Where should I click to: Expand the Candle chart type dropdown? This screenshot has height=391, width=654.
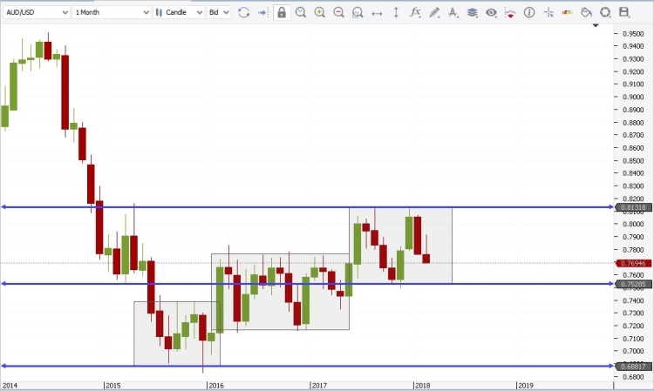click(x=179, y=12)
